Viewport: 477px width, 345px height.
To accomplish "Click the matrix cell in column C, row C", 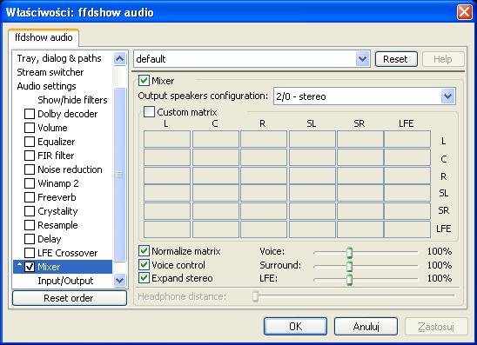I will coord(216,157).
